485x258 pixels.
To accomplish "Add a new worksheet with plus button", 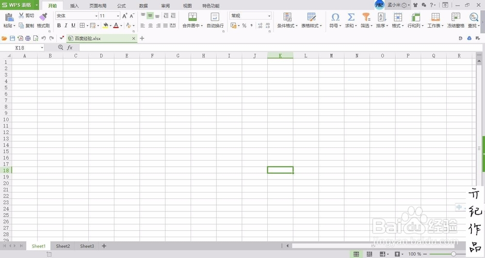I will click(x=104, y=246).
